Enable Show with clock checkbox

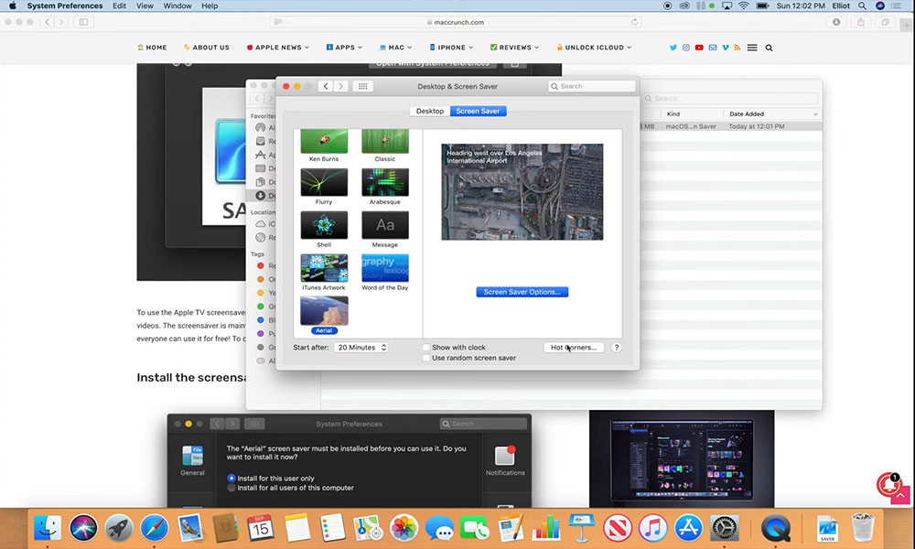pyautogui.click(x=426, y=347)
